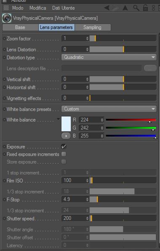Click the lens description file browse button
This screenshot has width=160, height=251.
(150, 69)
